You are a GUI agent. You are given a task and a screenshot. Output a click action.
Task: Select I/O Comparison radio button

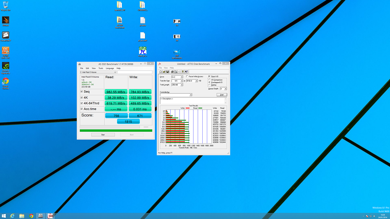pyautogui.click(x=209, y=80)
